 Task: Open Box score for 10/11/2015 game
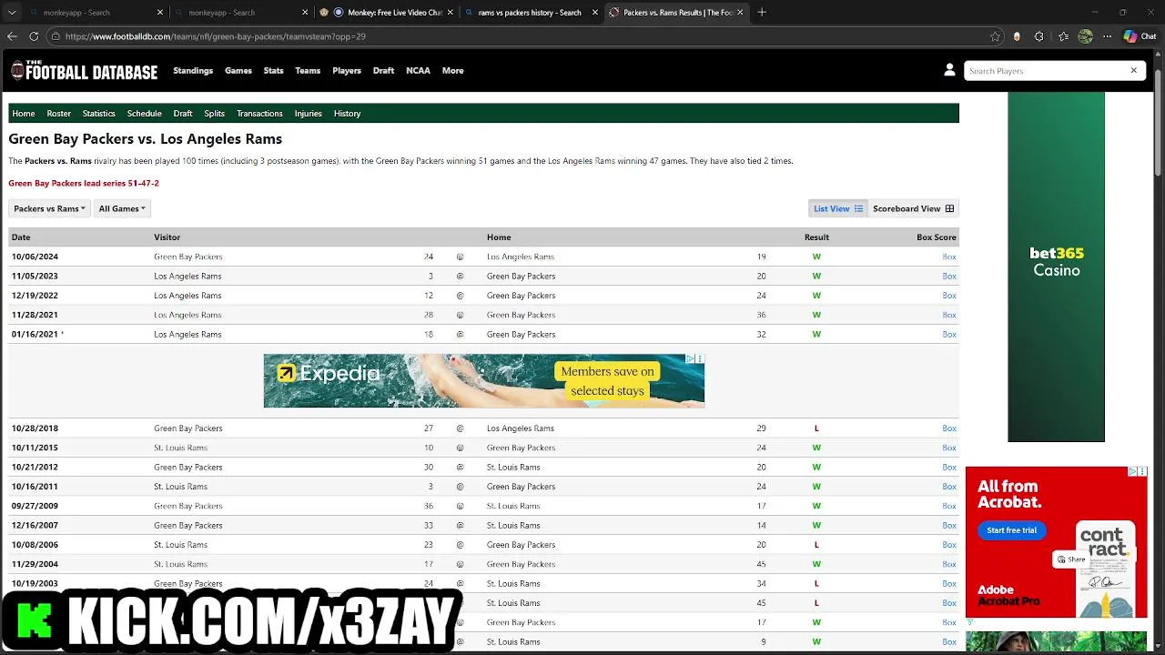coord(949,448)
